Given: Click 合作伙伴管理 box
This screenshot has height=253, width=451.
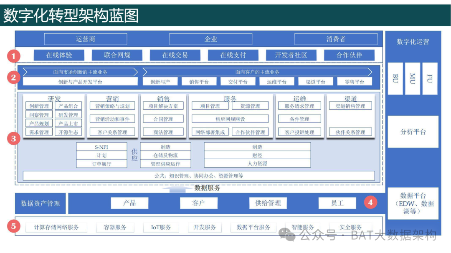Looking at the screenshot, I should [250, 132].
